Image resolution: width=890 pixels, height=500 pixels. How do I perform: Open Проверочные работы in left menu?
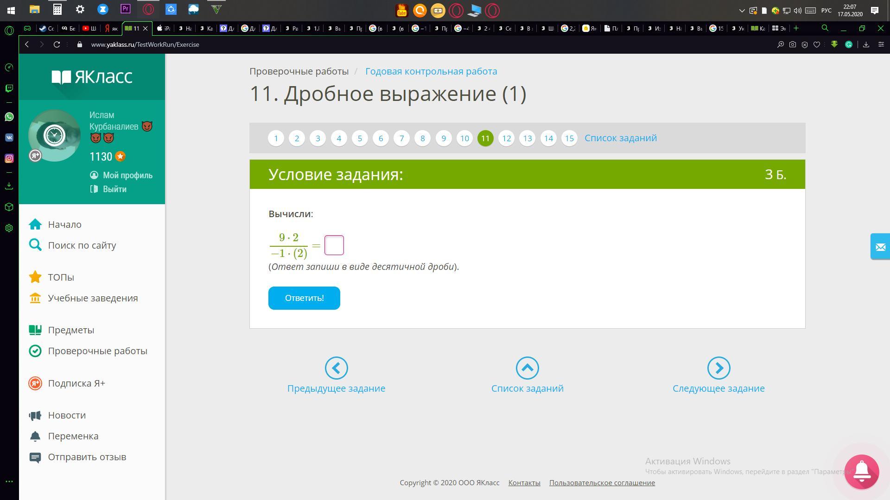point(97,351)
